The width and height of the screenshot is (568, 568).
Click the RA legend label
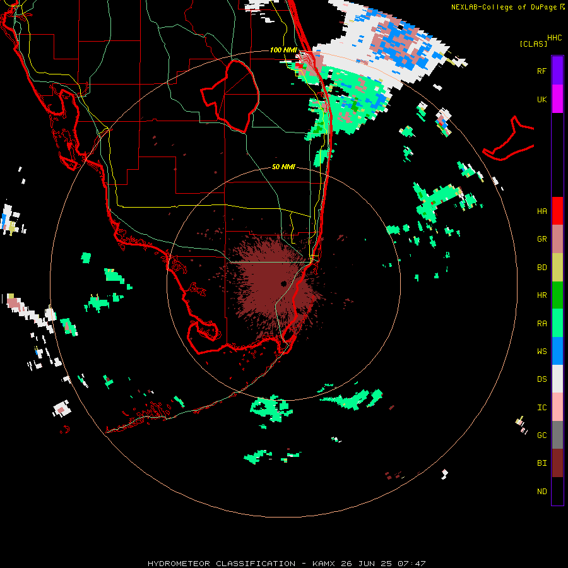tap(541, 323)
